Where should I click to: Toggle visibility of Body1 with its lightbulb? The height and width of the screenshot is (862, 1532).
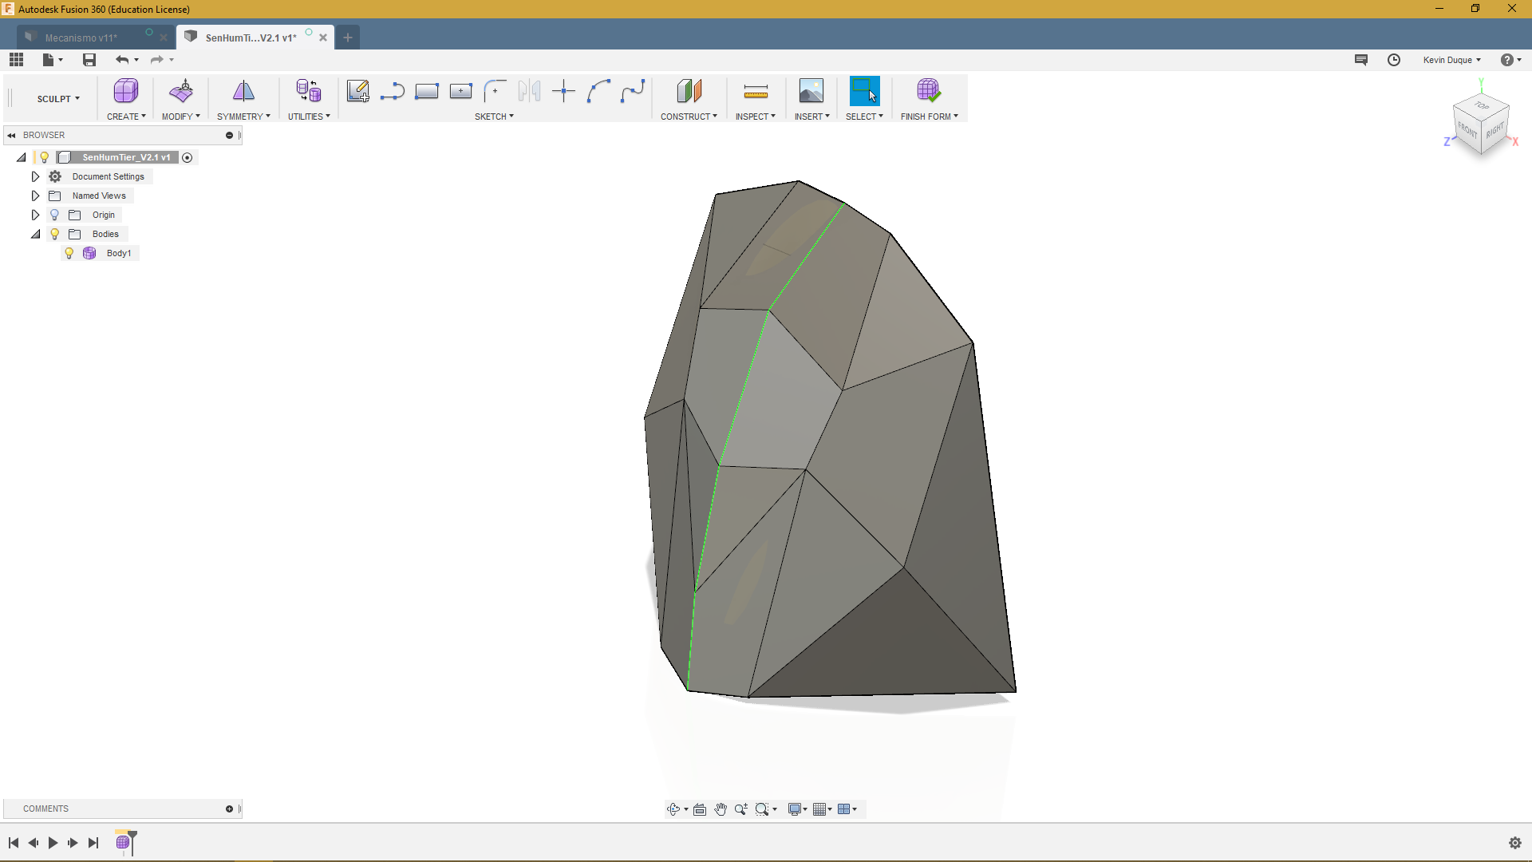point(69,253)
